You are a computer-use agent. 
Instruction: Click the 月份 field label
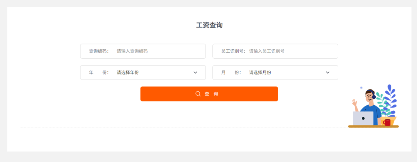[x=231, y=73]
